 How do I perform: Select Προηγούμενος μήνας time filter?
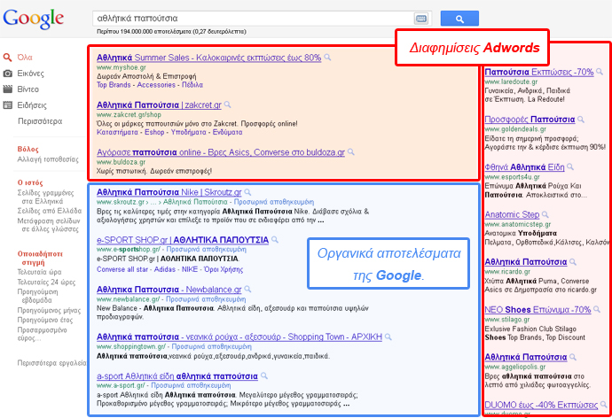tap(49, 311)
